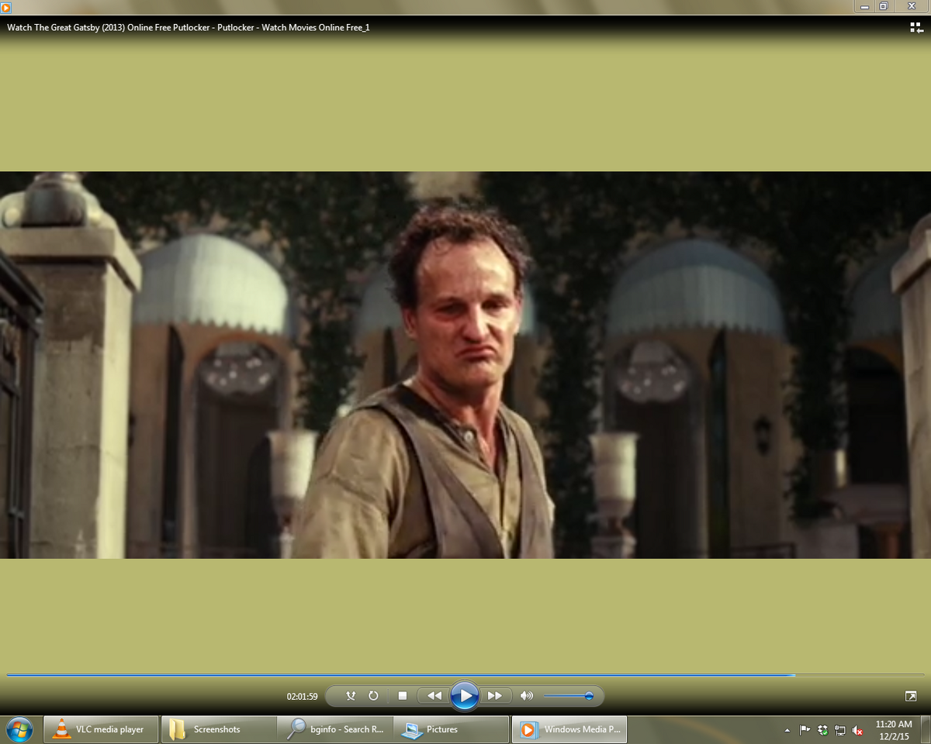
Task: Open the bginfo Search Results taskbar button
Action: pyautogui.click(x=335, y=729)
